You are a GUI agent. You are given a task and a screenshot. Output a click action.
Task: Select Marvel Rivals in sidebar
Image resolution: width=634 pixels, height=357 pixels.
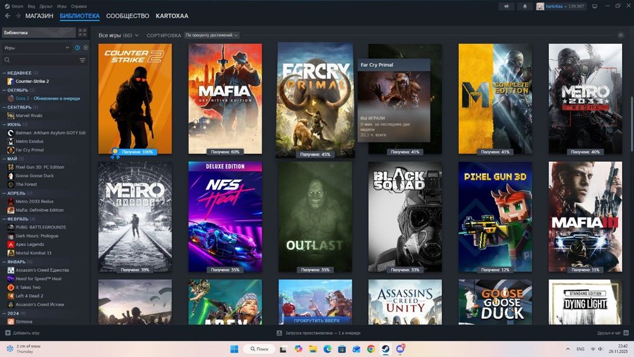point(29,115)
